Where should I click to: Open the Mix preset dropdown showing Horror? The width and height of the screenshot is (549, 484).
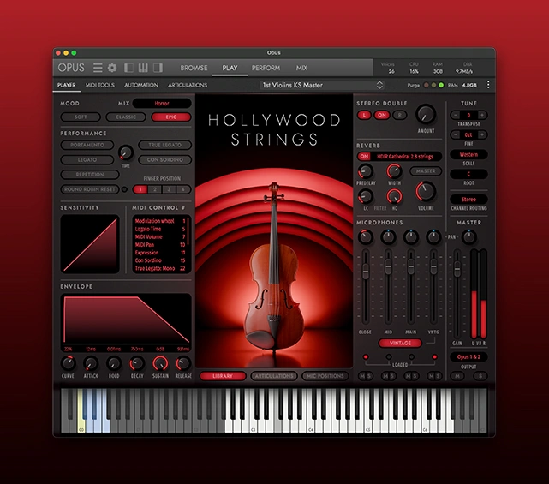pos(162,104)
